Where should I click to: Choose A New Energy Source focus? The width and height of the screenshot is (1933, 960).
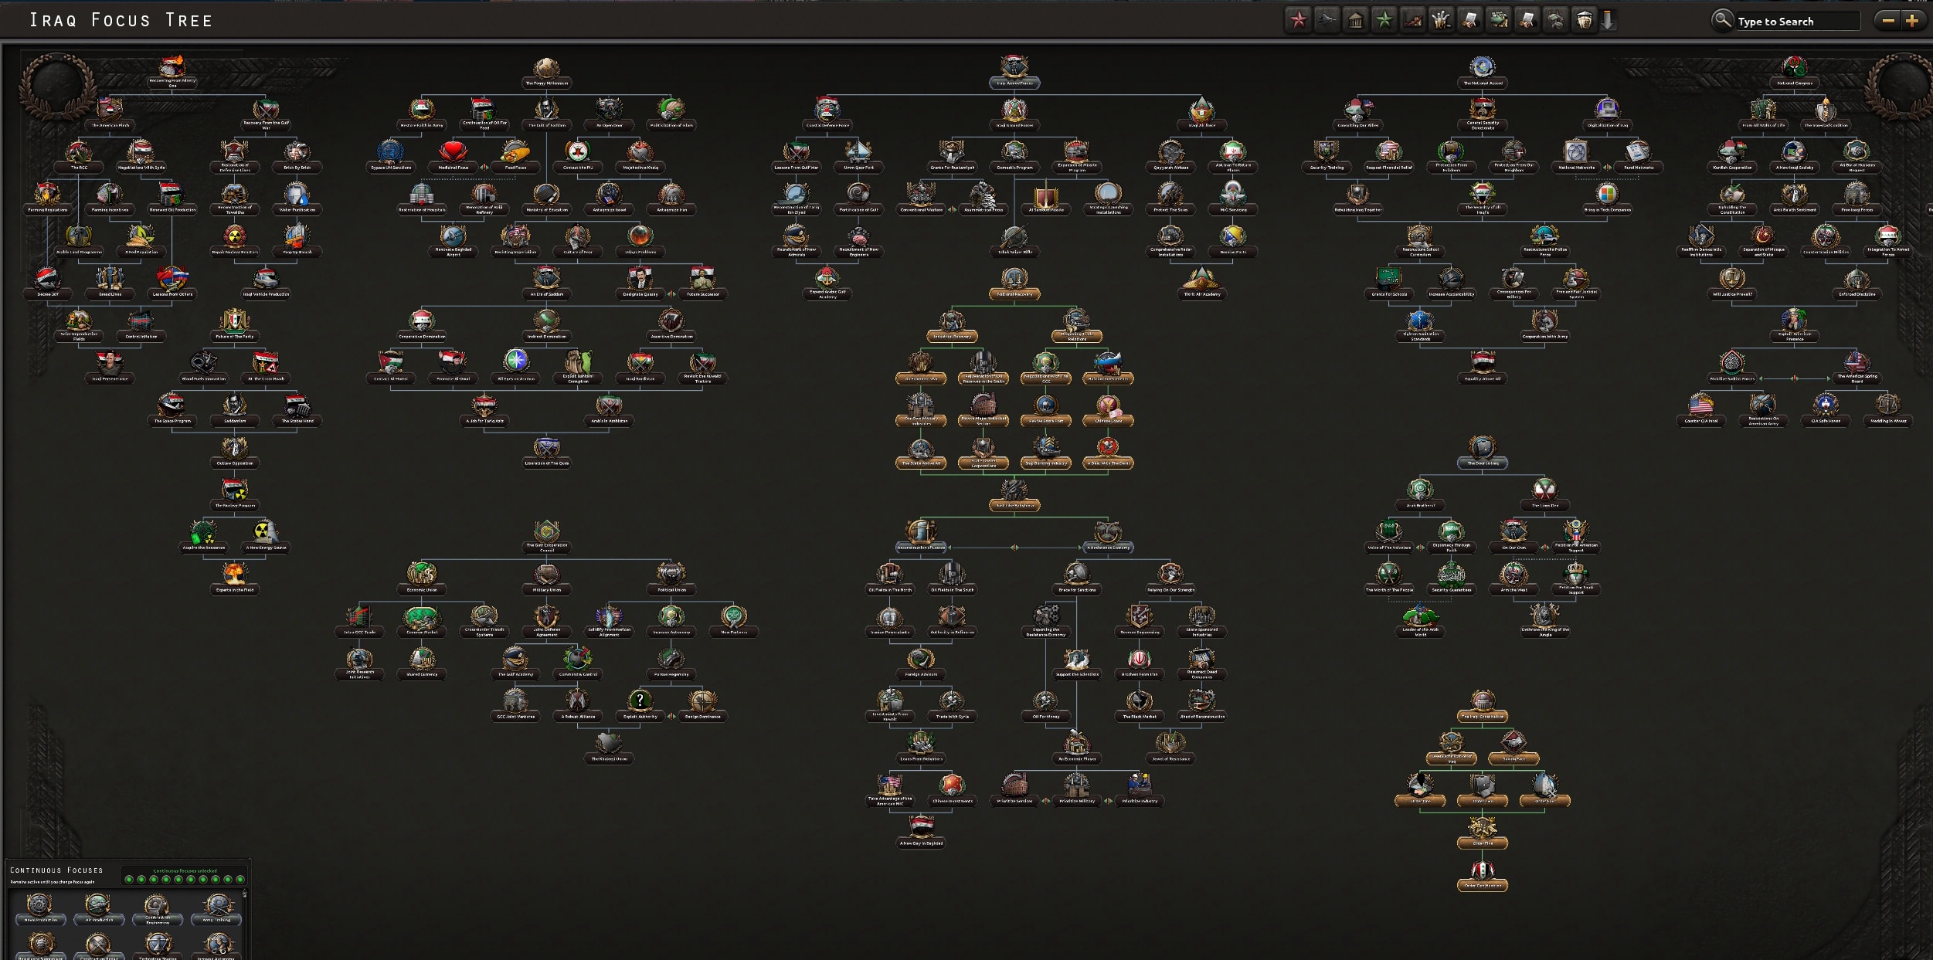coord(266,536)
